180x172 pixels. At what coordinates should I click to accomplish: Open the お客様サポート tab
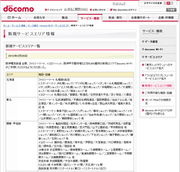coord(141,18)
